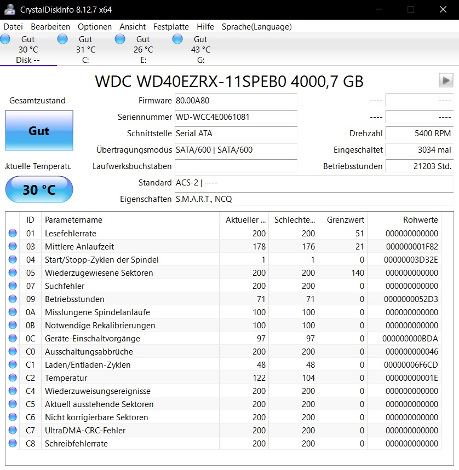The width and height of the screenshot is (459, 470).
Task: Click raw value 000000000BDA
Action: [410, 339]
